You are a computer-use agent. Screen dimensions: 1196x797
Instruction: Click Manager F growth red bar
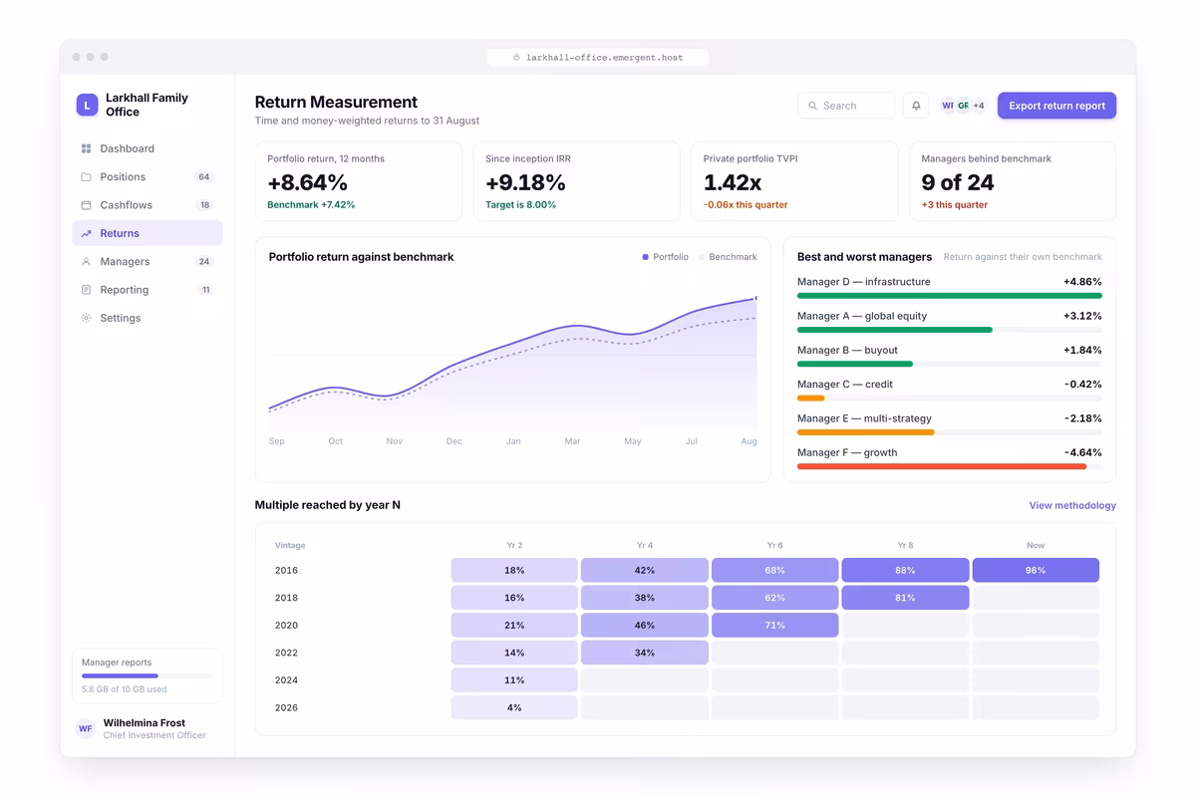click(942, 466)
